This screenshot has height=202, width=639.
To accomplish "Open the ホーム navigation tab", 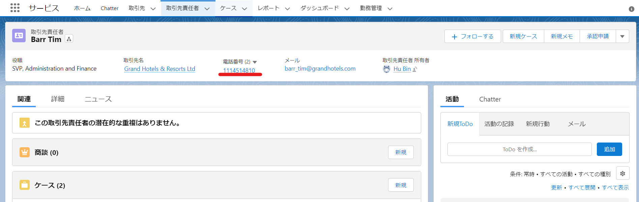I will 82,8.
